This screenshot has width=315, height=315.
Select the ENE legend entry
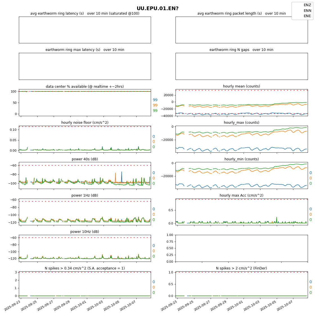(x=307, y=16)
